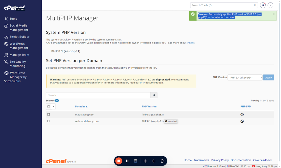
Task: Open Tools in the sidebar
Action: [x=13, y=19]
